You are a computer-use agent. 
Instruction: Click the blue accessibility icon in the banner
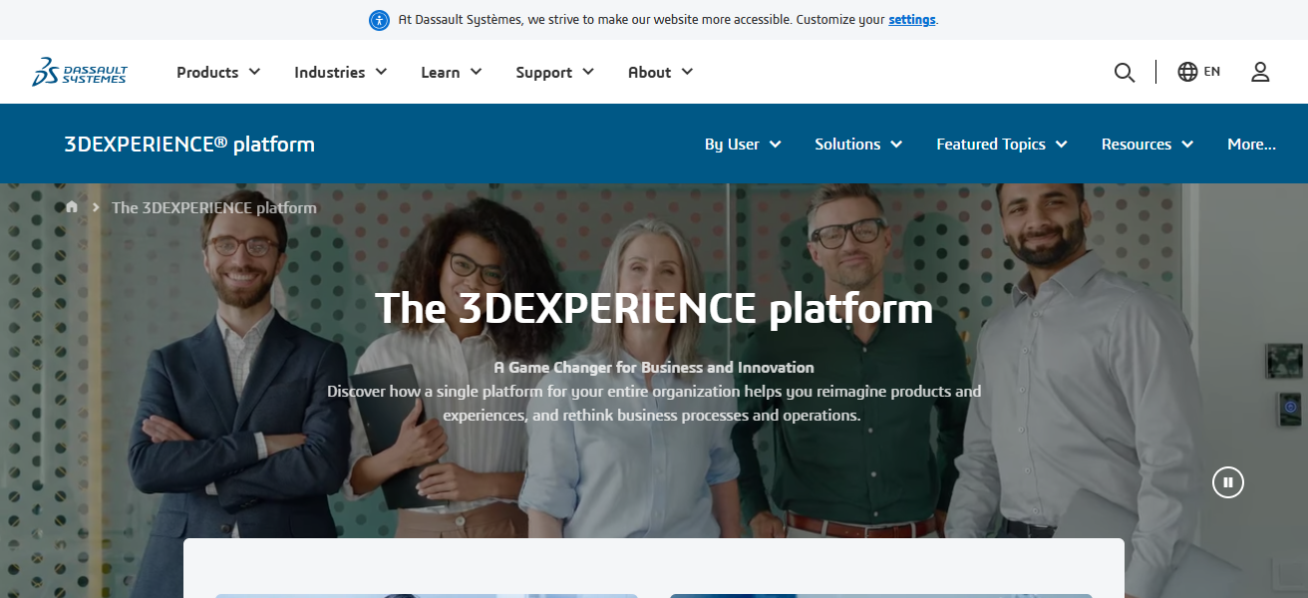(x=379, y=19)
